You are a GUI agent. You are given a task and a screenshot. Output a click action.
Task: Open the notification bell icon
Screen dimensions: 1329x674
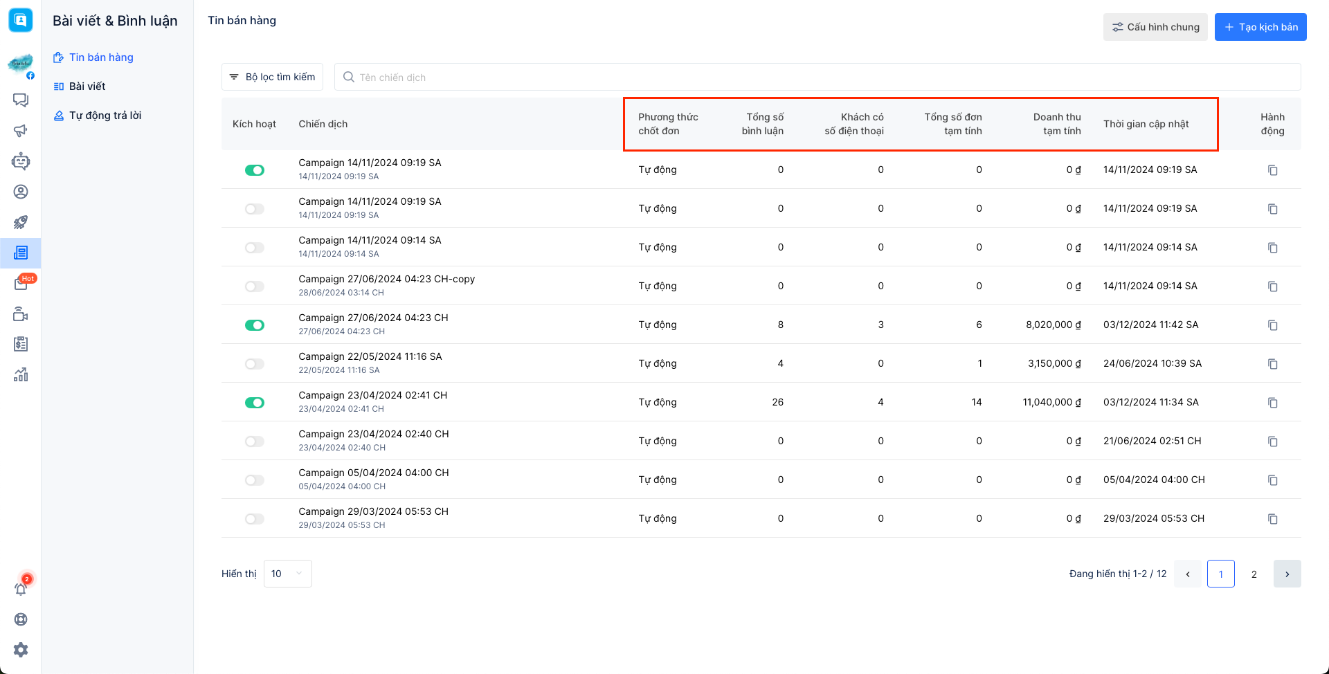coord(21,589)
